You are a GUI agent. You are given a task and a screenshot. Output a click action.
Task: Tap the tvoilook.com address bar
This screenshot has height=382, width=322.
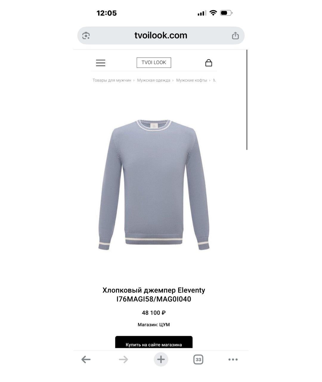coord(161,36)
